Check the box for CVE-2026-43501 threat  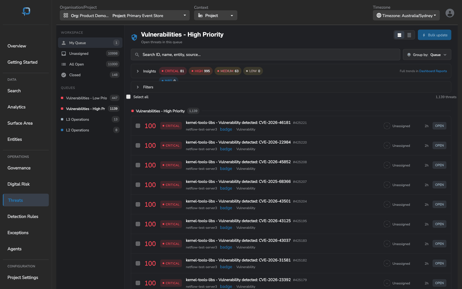(138, 204)
